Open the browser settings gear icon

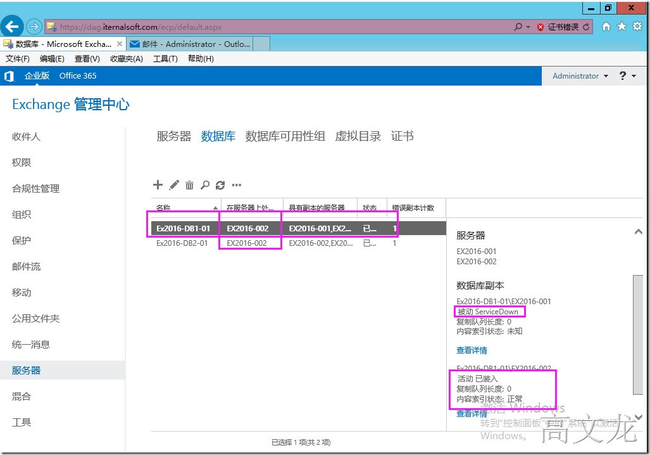(x=637, y=27)
